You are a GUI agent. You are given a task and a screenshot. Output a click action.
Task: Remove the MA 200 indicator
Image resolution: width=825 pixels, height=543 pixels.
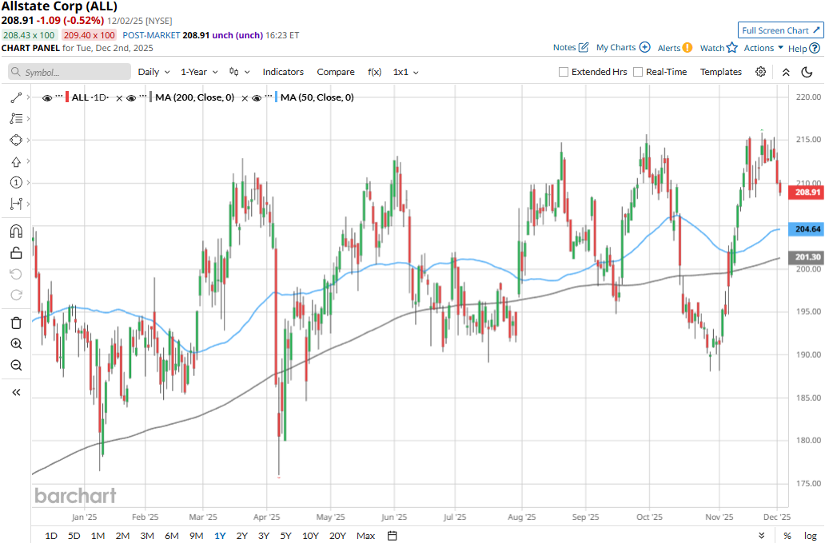point(245,97)
